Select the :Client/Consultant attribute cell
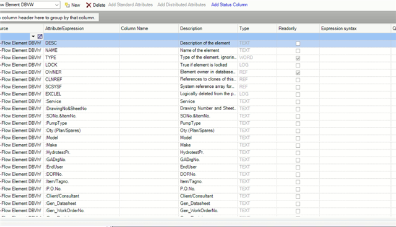The height and width of the screenshot is (227, 396). coord(82,196)
